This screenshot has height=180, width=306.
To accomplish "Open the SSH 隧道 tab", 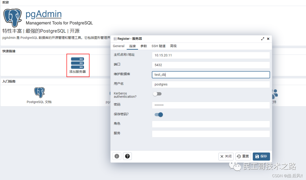I will [x=158, y=46].
